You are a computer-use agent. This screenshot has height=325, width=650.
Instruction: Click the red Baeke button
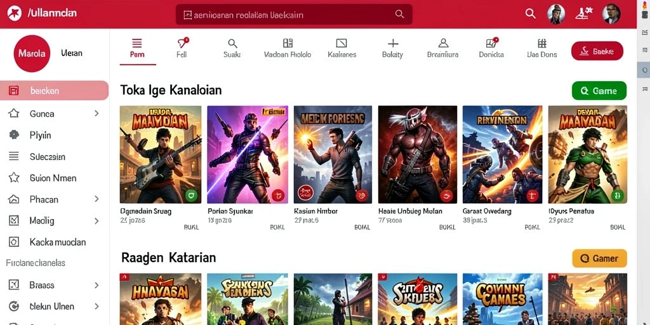click(597, 51)
